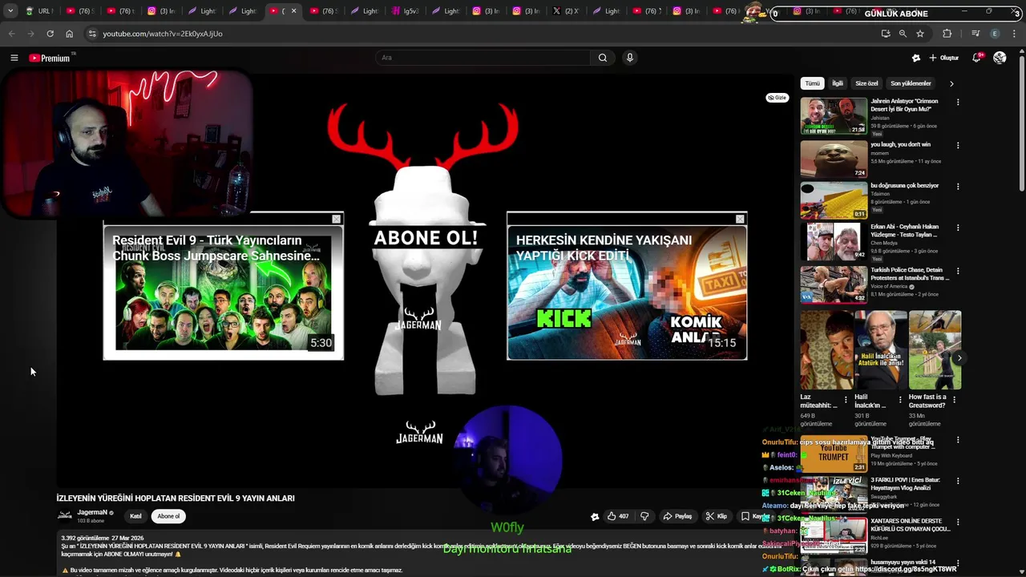Open options for you laugh, you don't win
1026x577 pixels.
point(958,146)
